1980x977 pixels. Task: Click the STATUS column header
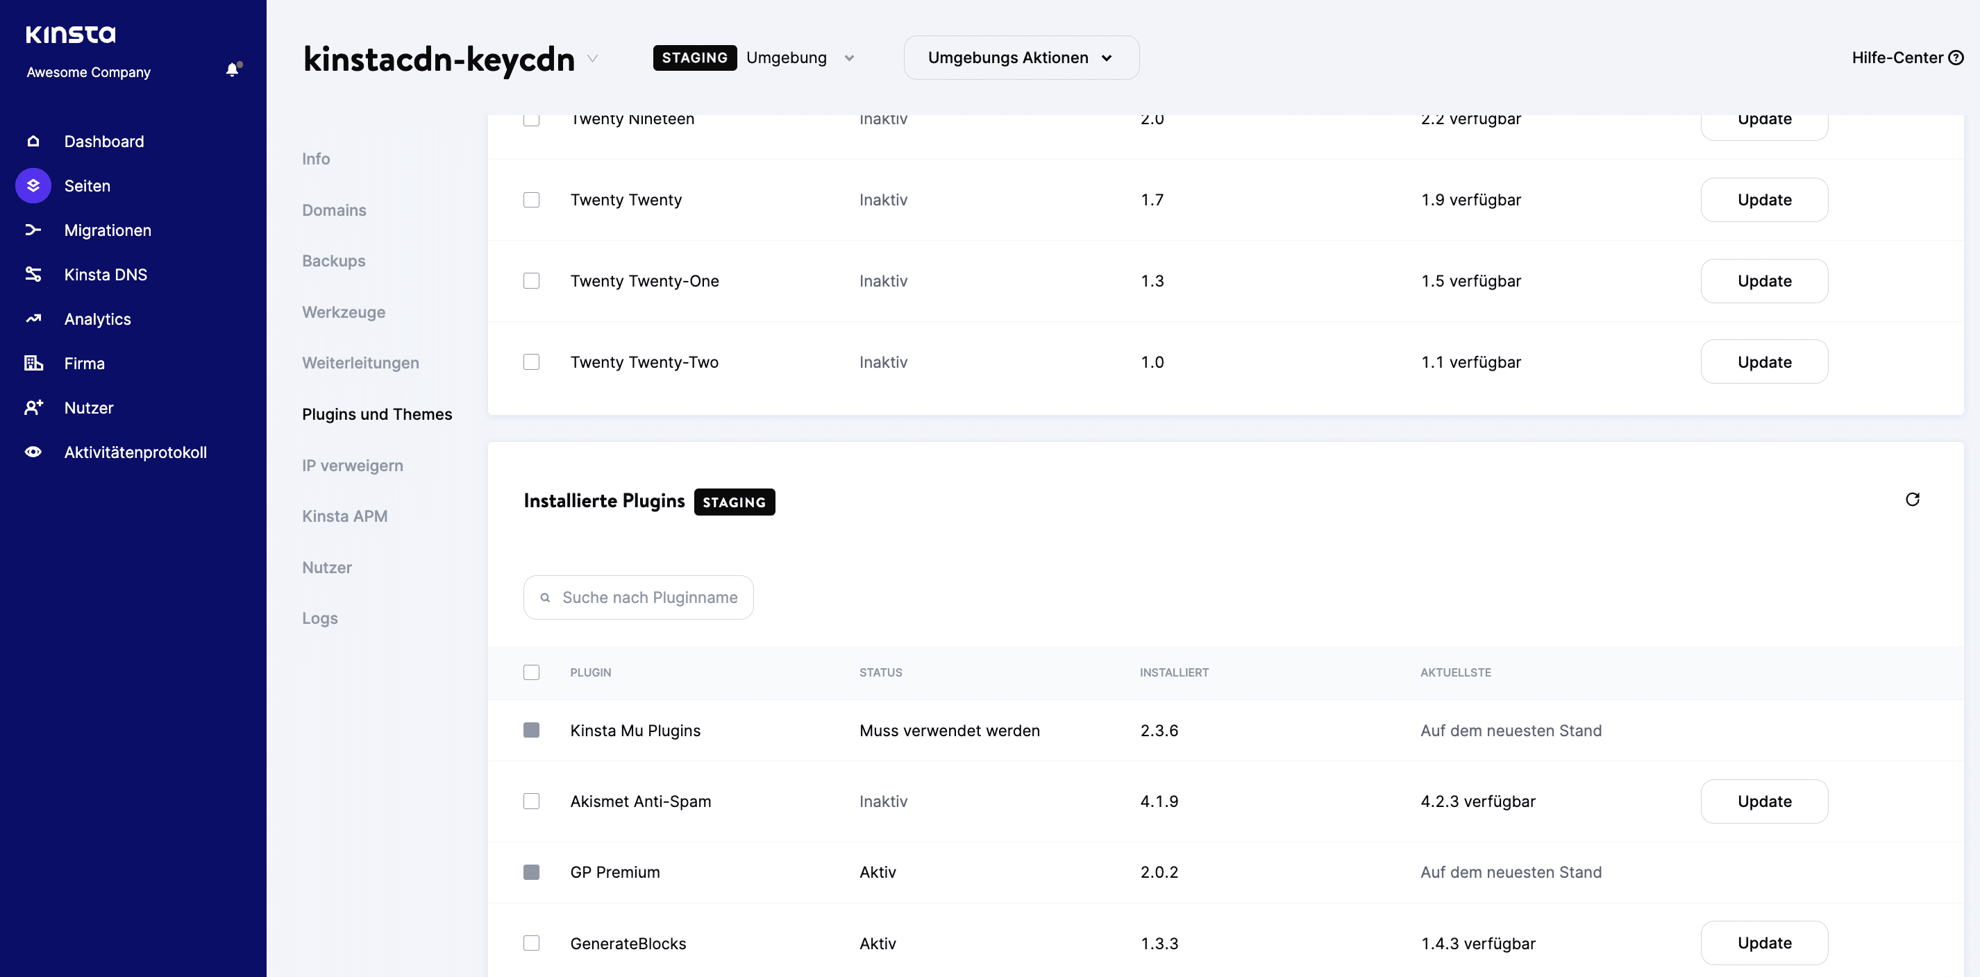[881, 673]
